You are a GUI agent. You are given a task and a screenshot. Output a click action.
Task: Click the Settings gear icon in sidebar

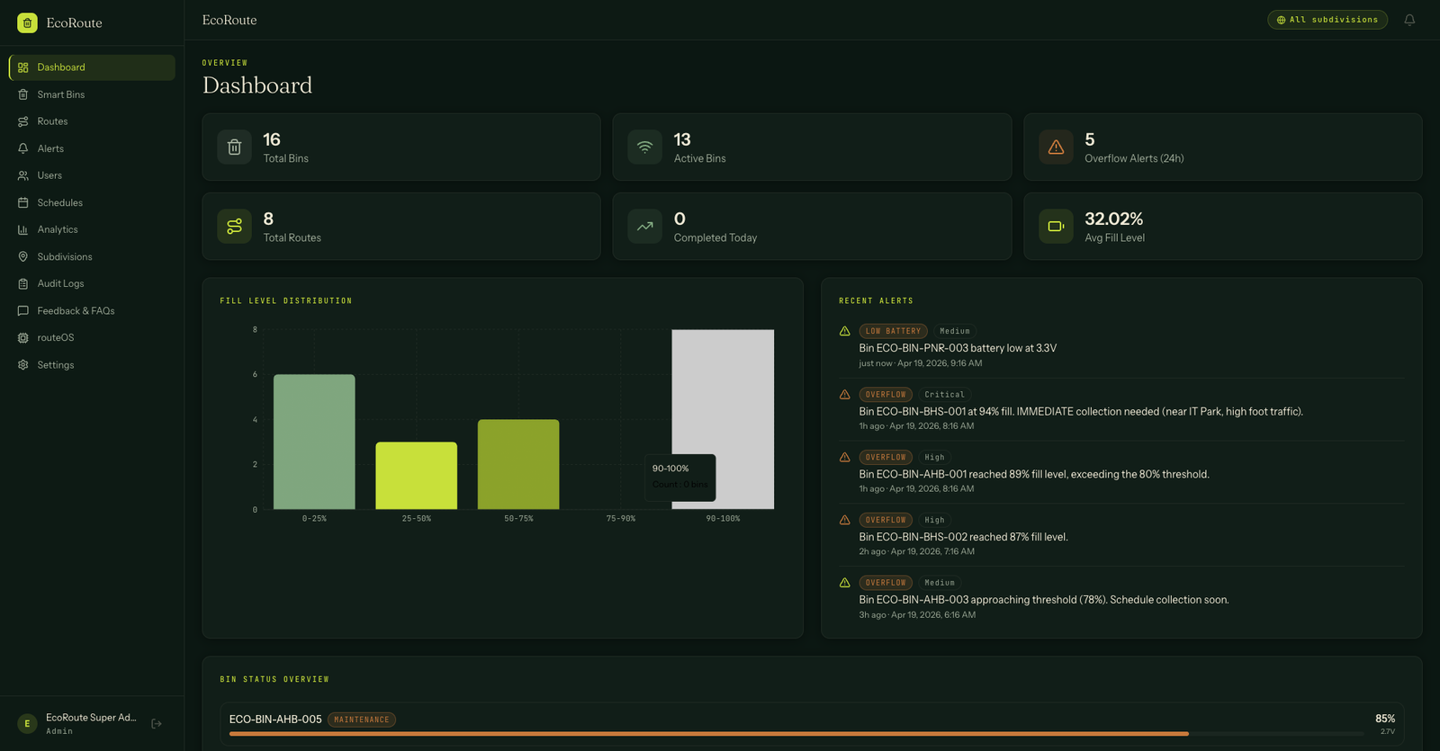(23, 364)
